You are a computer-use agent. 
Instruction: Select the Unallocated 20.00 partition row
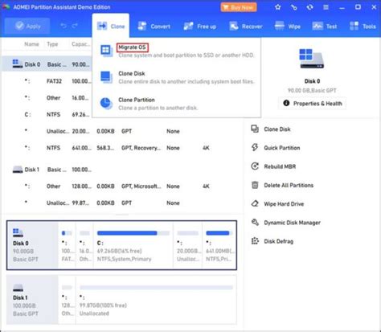[123, 131]
